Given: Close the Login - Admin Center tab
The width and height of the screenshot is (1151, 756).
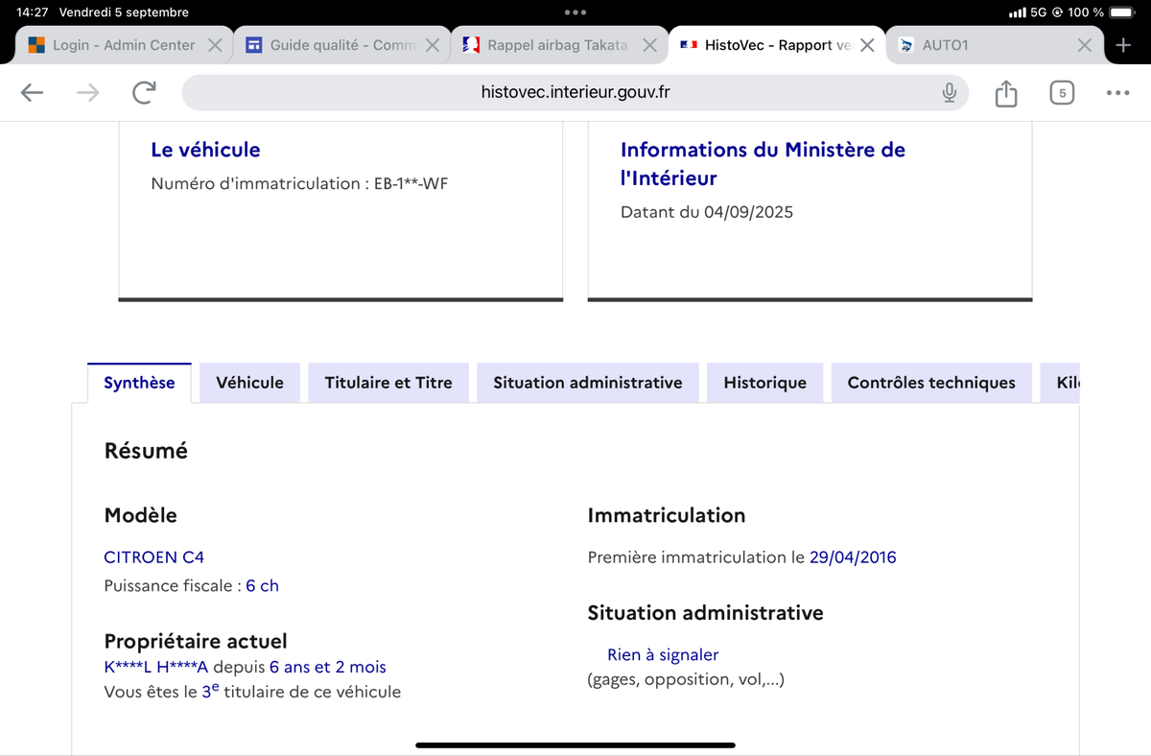Looking at the screenshot, I should point(215,45).
